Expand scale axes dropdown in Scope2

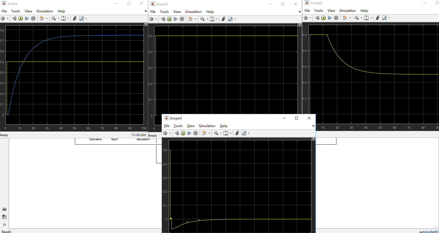(371, 18)
